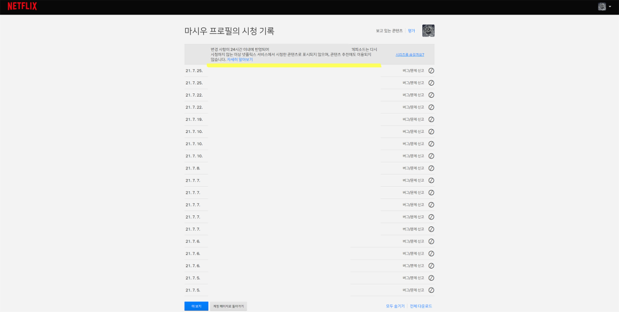Hide the first 21. 7. 10. entry
Viewport: 619px width, 312px height.
coord(431,132)
